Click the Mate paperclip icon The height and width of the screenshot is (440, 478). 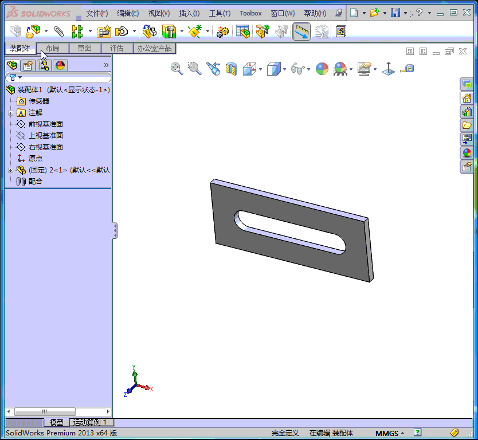click(x=59, y=31)
